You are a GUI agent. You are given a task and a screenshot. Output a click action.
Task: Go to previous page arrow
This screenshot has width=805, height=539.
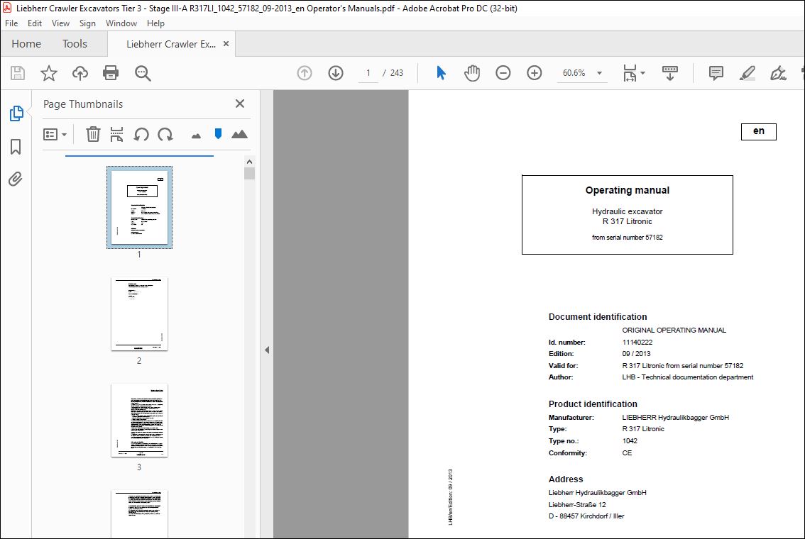pyautogui.click(x=305, y=73)
